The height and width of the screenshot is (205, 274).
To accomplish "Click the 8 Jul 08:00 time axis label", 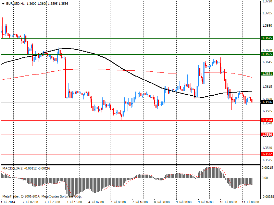I will tap(162, 202).
